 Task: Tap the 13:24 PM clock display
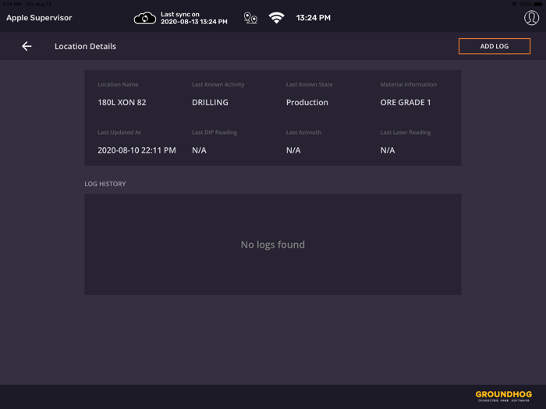pos(313,18)
